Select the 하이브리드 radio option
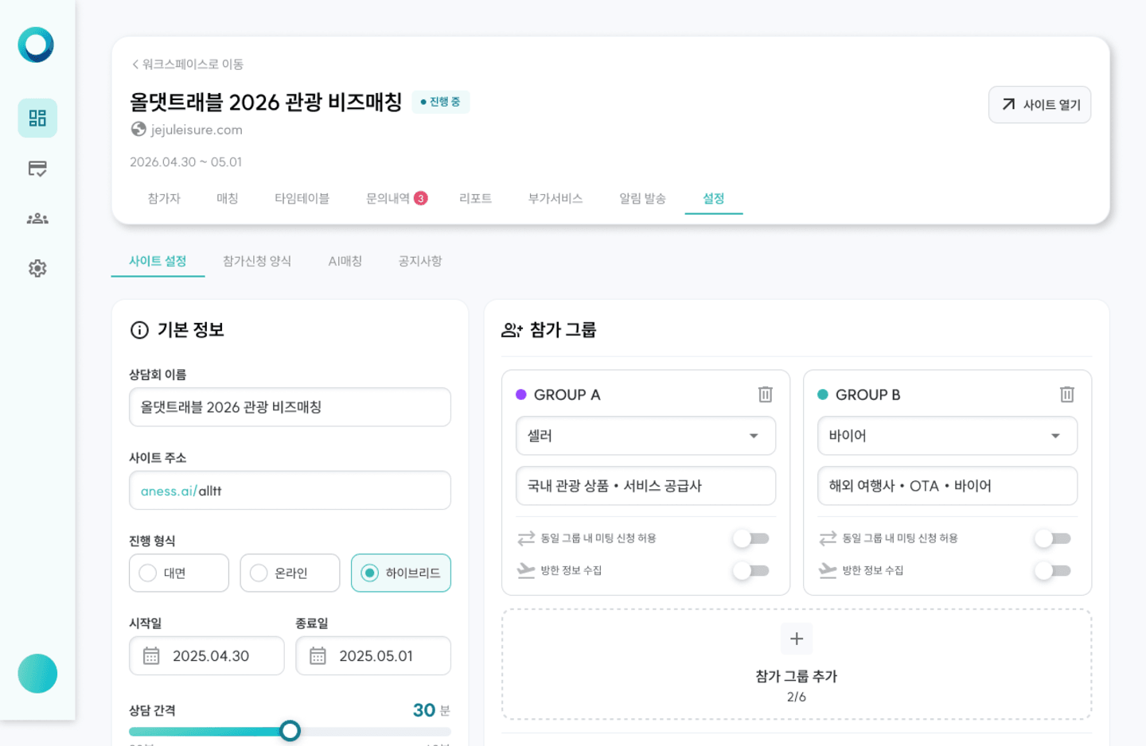Image resolution: width=1146 pixels, height=746 pixels. [401, 573]
